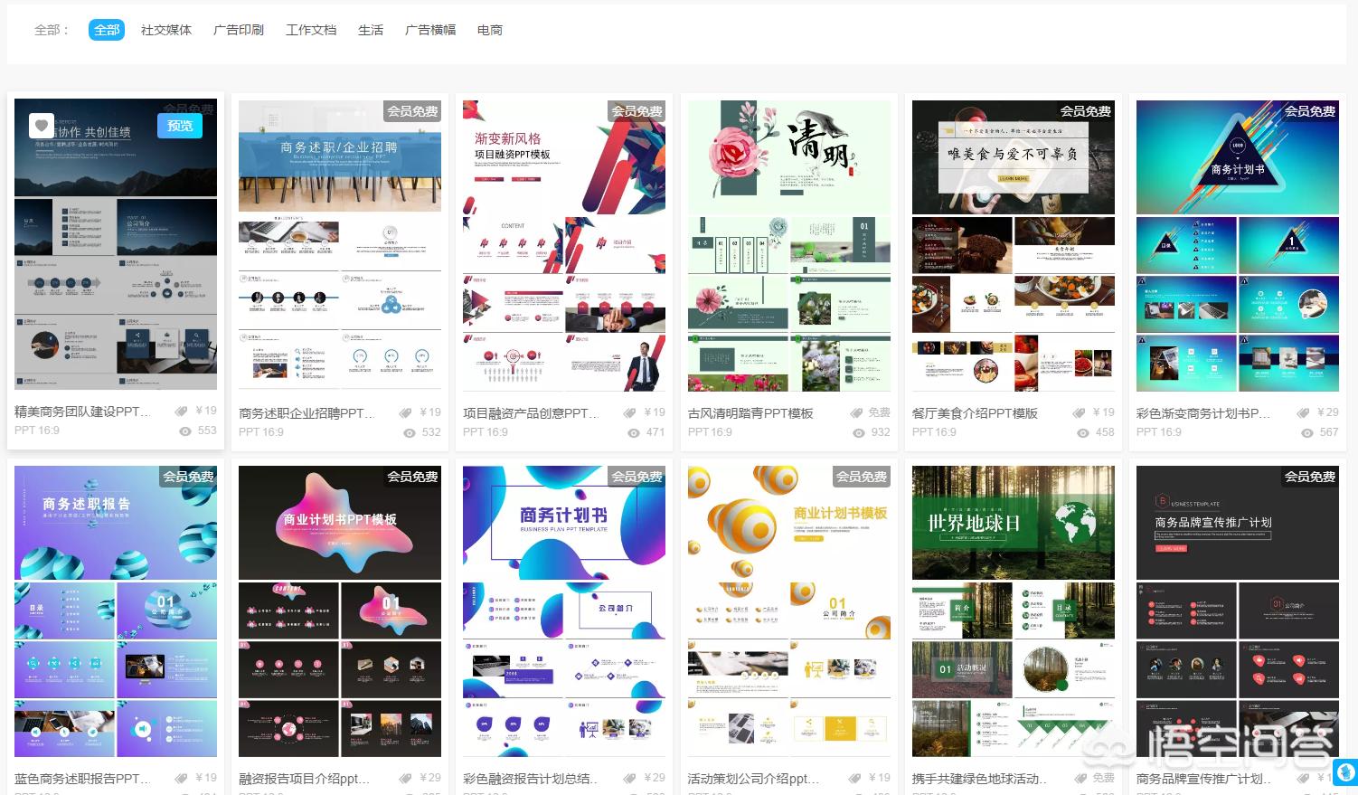The height and width of the screenshot is (795, 1358).
Task: Open the 电商 category
Action: point(490,30)
